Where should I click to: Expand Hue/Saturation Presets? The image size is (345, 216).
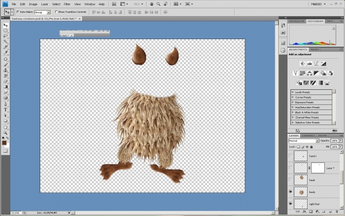[x=293, y=107]
